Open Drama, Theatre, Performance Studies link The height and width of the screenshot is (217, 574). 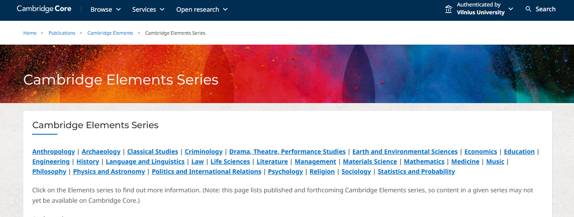[287, 152]
